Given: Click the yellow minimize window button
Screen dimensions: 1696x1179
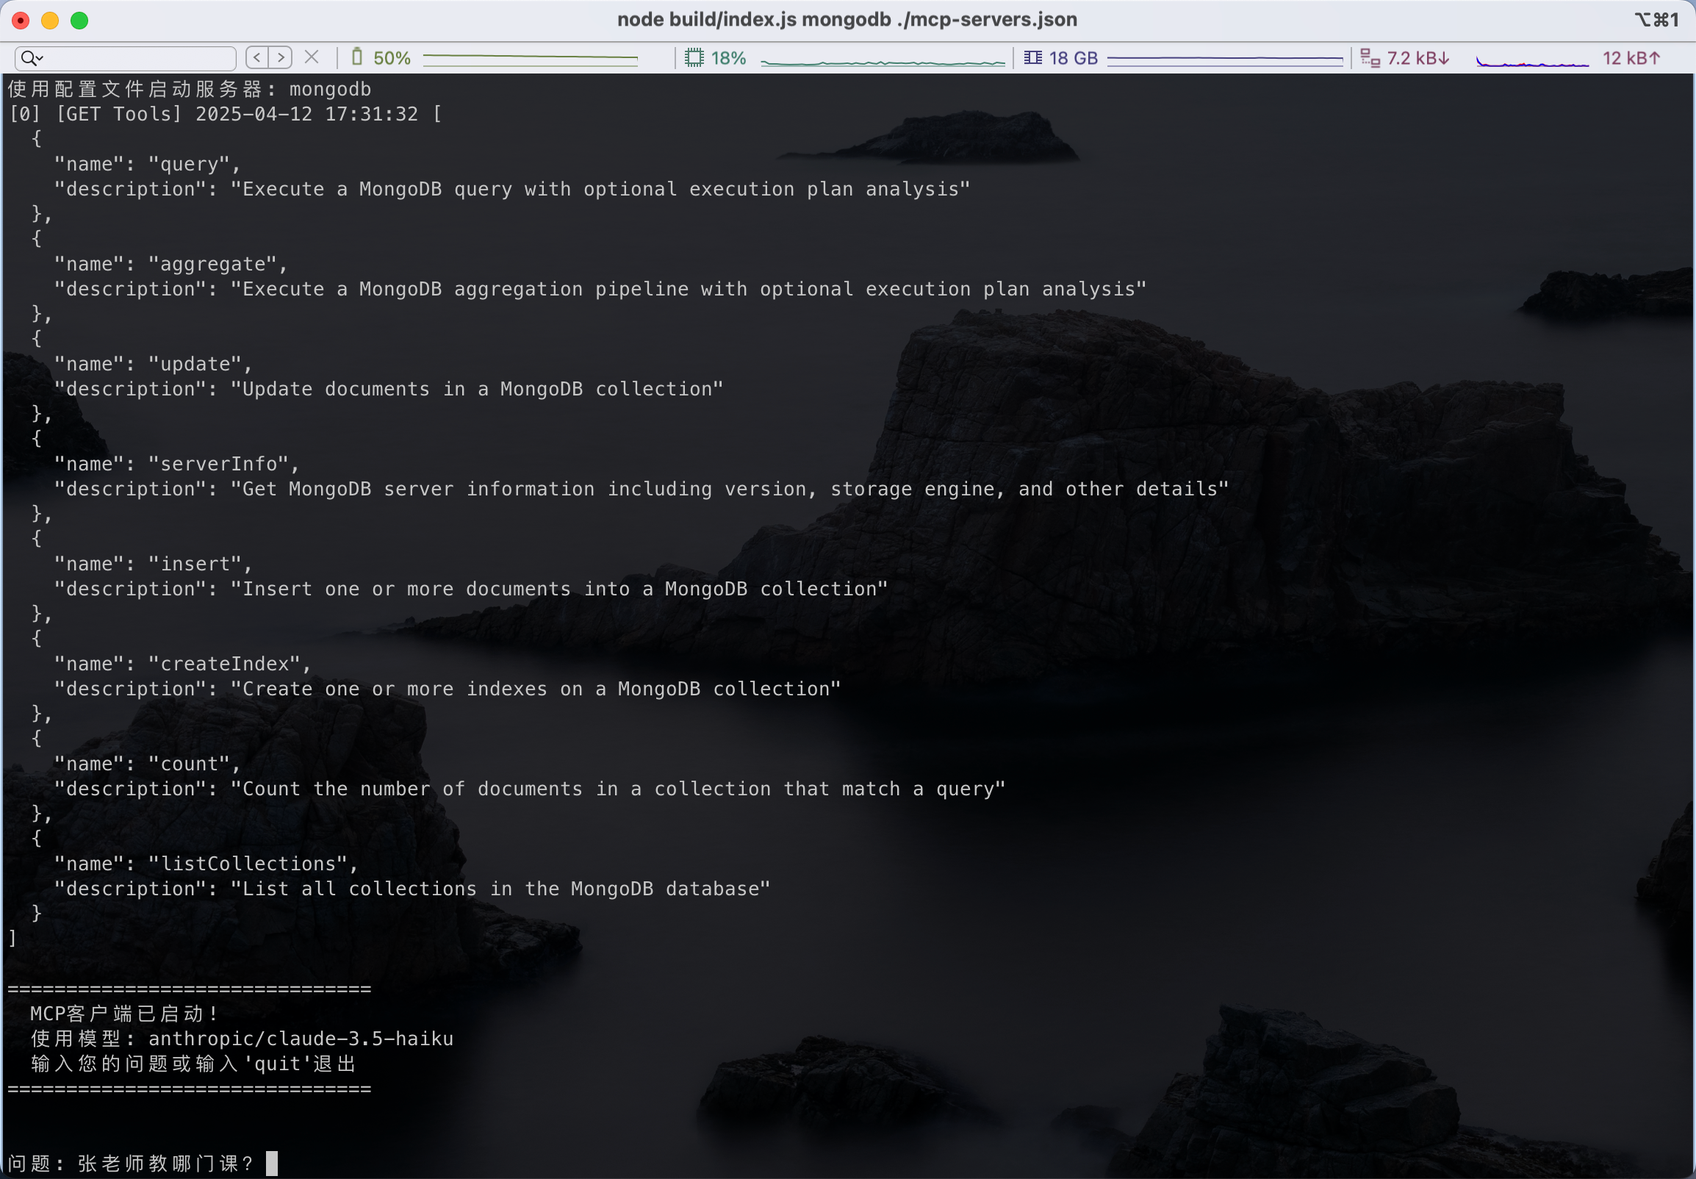Looking at the screenshot, I should [50, 20].
